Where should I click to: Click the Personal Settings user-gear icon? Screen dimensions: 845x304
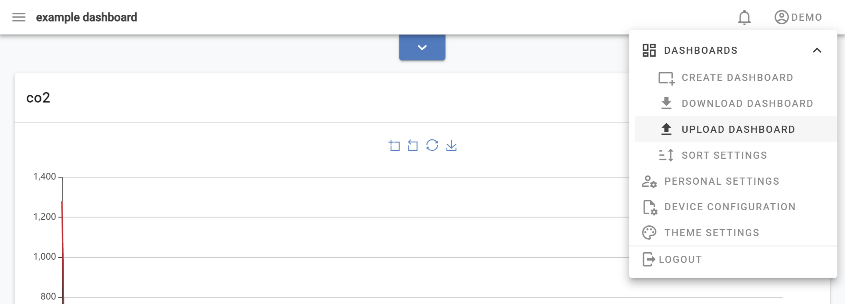pyautogui.click(x=649, y=181)
